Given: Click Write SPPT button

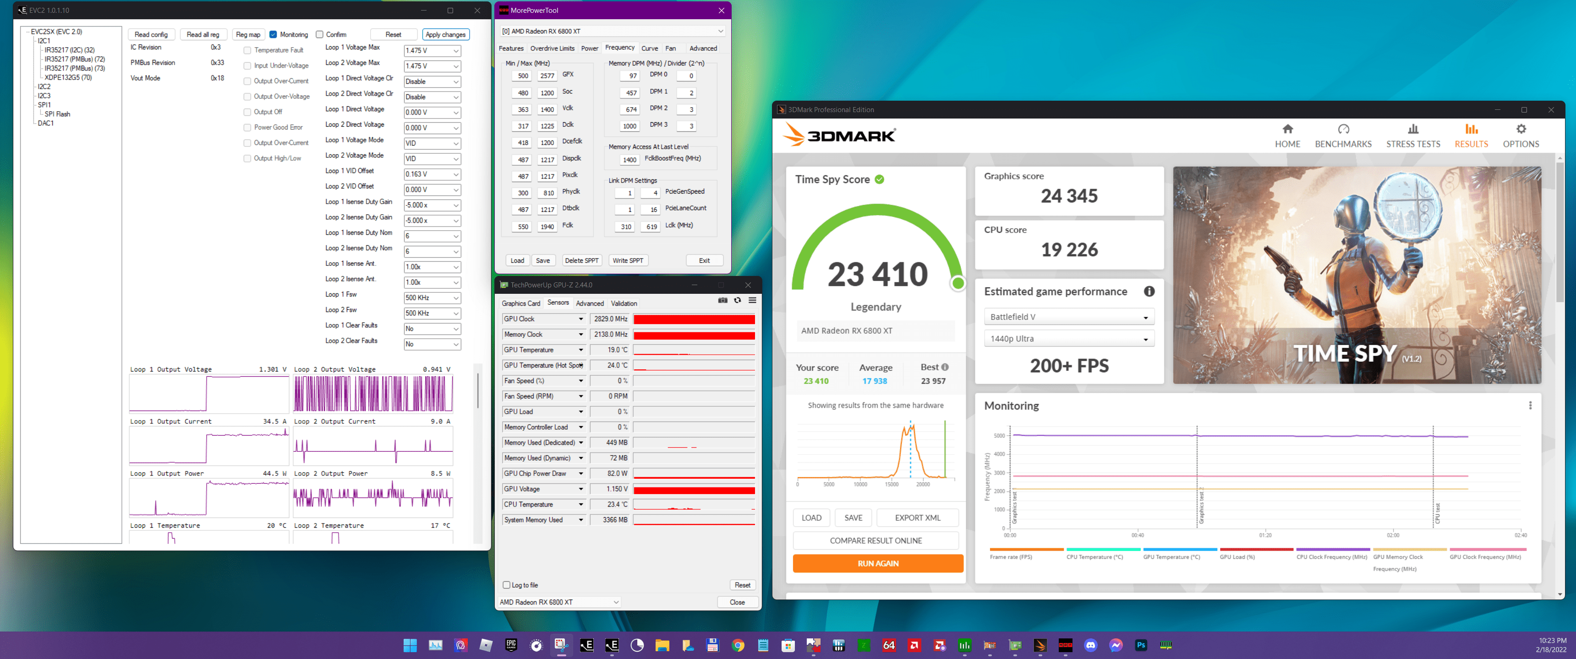Looking at the screenshot, I should pyautogui.click(x=627, y=260).
